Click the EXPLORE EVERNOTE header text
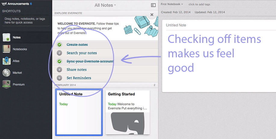This screenshot has width=276, height=139. [68, 13]
